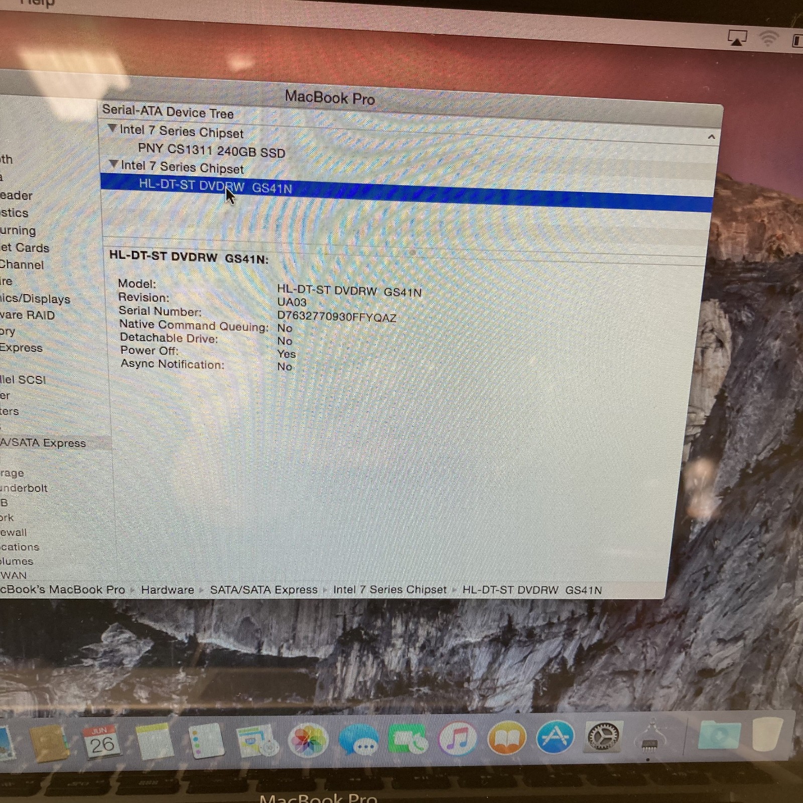Select the HL-DT-ST DVDRW GS41N tree row
Screen dimensions: 803x803
(x=407, y=192)
